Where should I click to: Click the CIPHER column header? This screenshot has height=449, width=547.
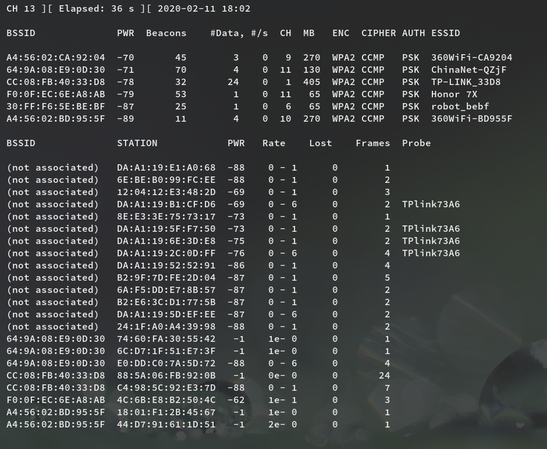coord(378,33)
